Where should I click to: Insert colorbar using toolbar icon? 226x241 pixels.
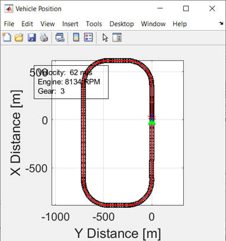point(76,37)
